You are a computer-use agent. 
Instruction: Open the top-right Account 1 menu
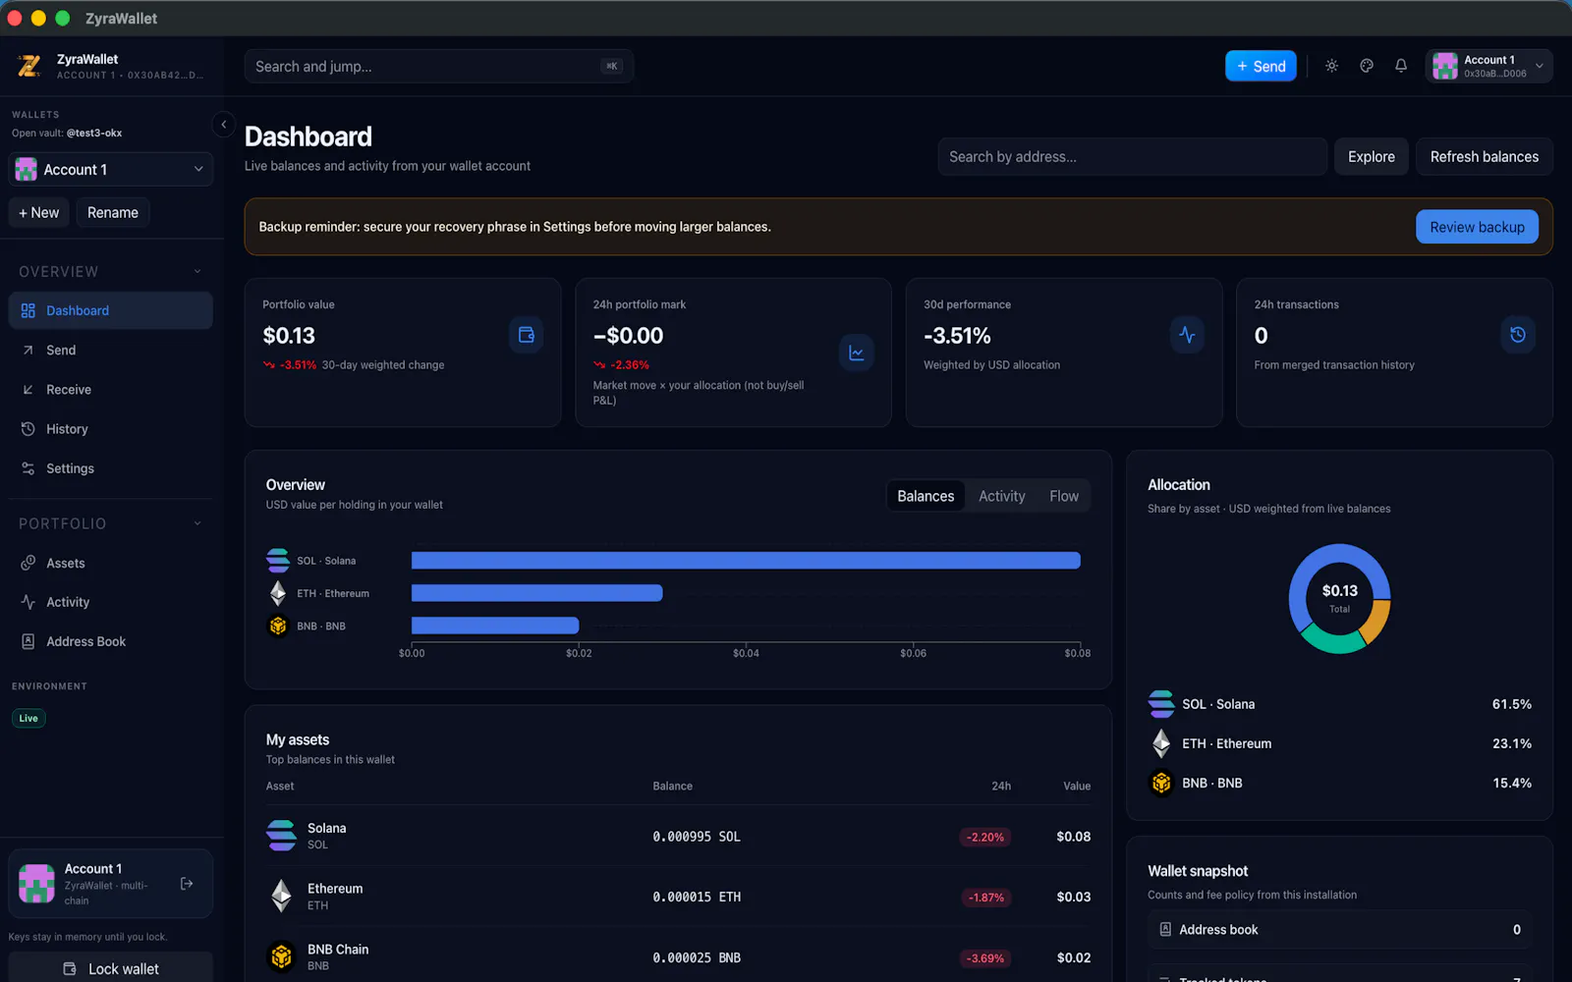pos(1488,66)
